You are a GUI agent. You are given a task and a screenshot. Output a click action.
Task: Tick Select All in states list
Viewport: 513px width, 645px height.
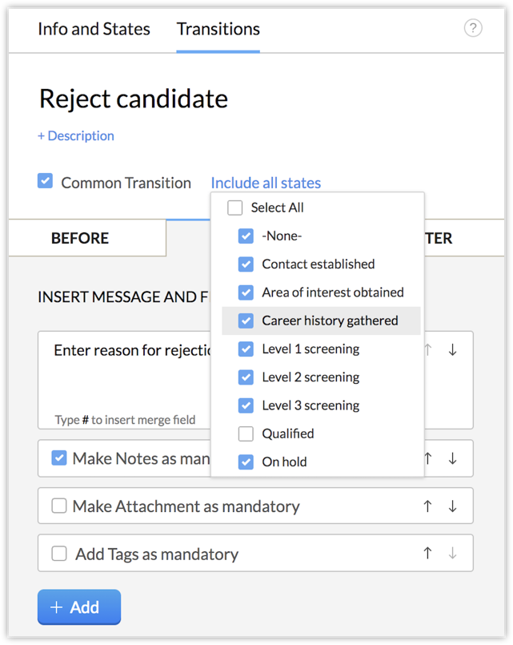(x=235, y=208)
